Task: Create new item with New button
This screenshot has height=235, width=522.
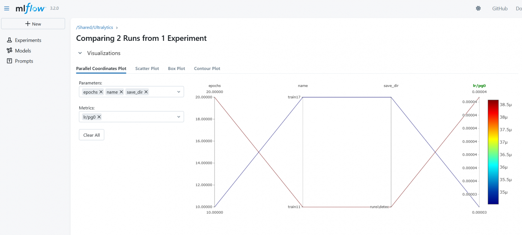Action: pyautogui.click(x=33, y=24)
